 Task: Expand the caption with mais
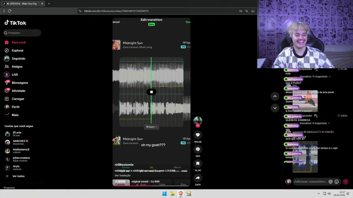point(184,171)
